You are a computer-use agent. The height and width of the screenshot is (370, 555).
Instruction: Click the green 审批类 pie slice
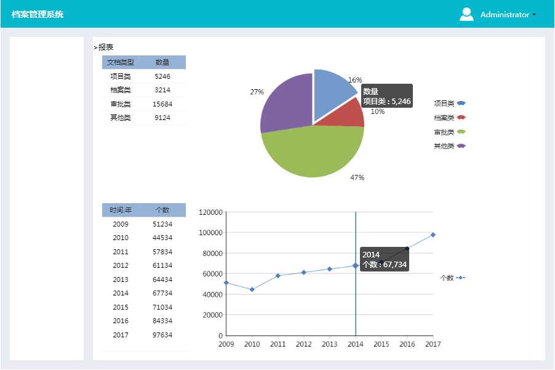(x=313, y=152)
